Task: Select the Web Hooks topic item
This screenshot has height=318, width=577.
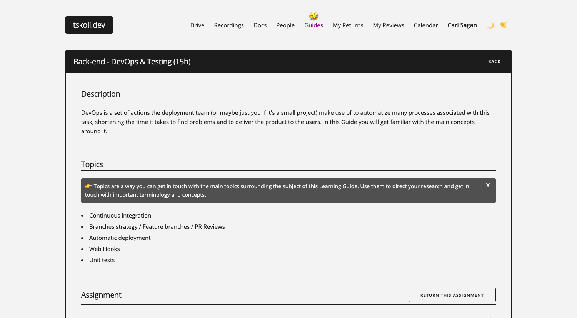Action: (104, 249)
